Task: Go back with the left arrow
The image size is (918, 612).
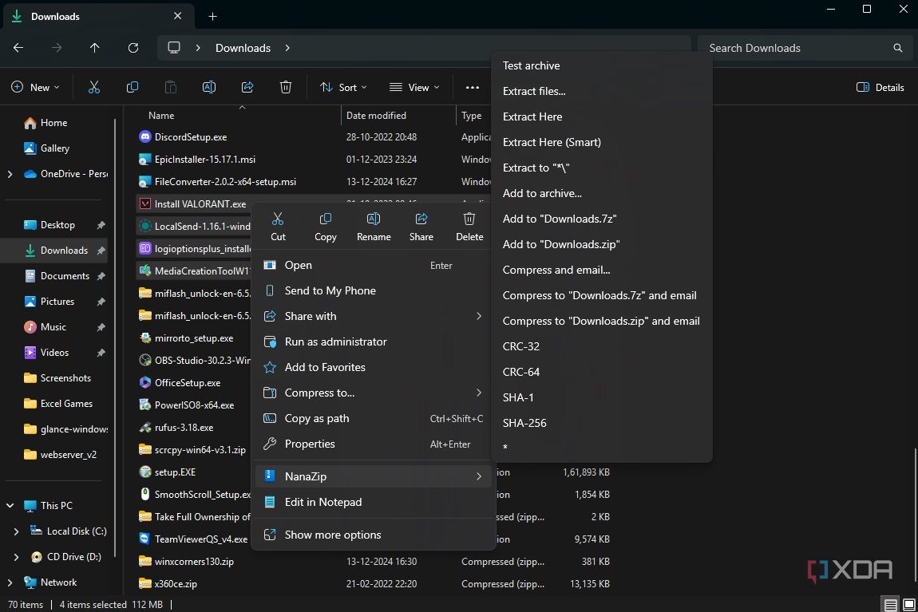Action: tap(18, 48)
